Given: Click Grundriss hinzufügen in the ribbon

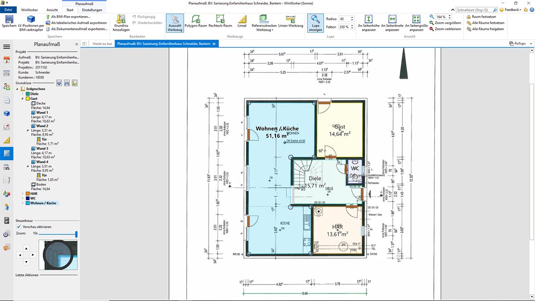Looking at the screenshot, I should point(121,23).
